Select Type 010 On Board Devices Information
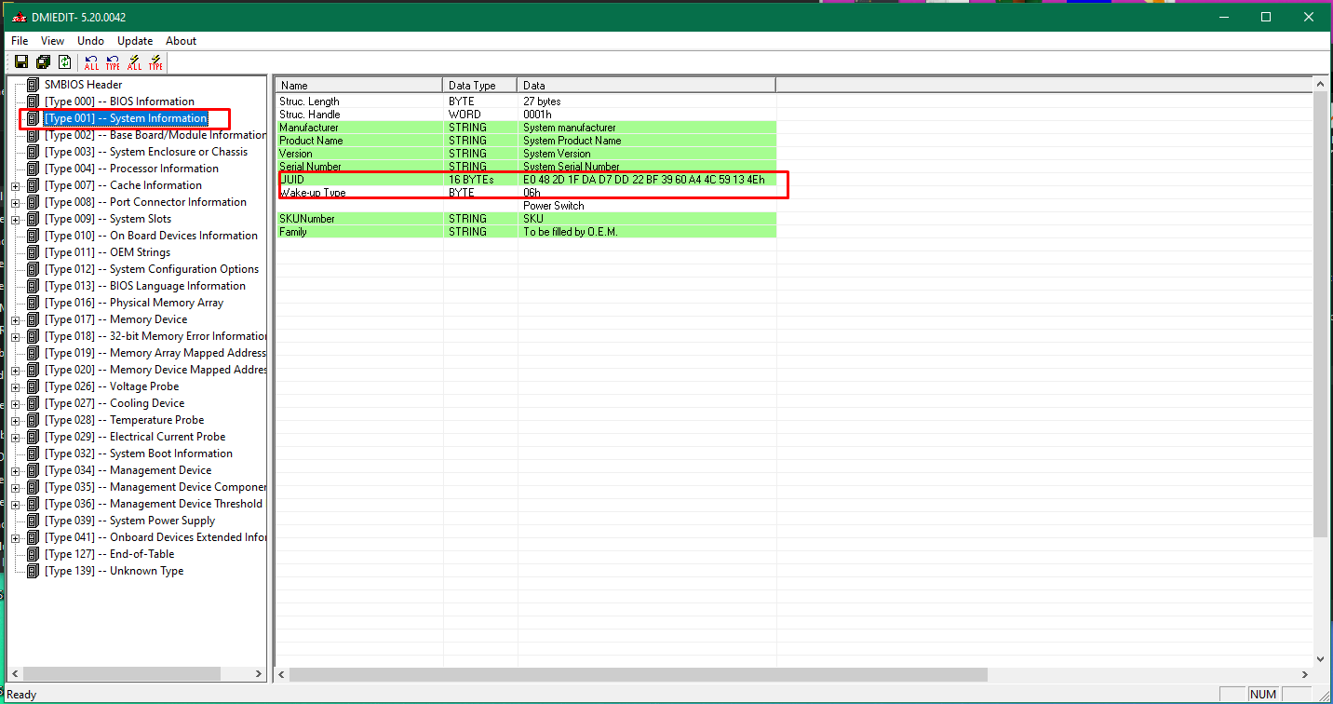The image size is (1333, 704). coord(151,236)
